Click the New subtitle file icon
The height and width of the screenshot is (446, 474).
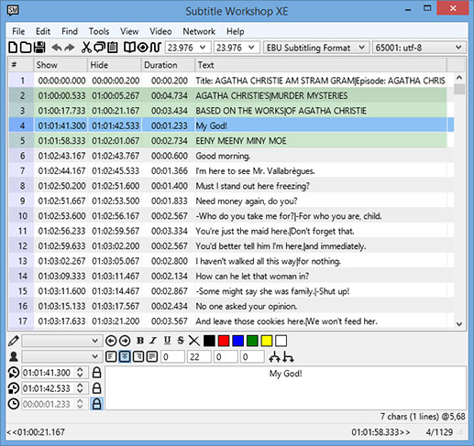[x=13, y=48]
